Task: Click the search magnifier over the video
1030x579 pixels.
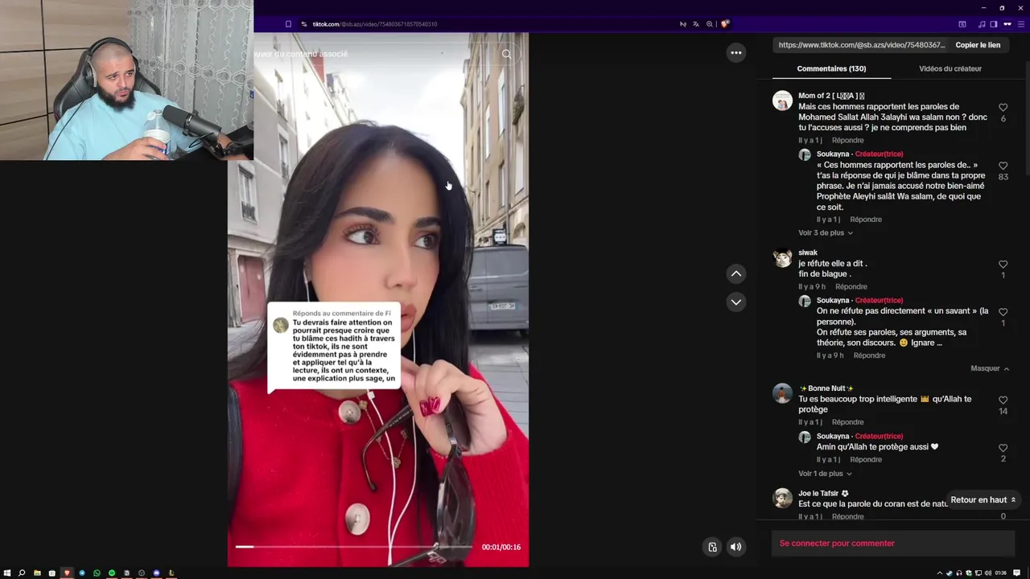Action: pyautogui.click(x=506, y=54)
